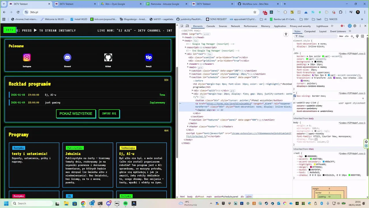Select the just gaming schedule row
The image size is (369, 208).
(x=88, y=103)
